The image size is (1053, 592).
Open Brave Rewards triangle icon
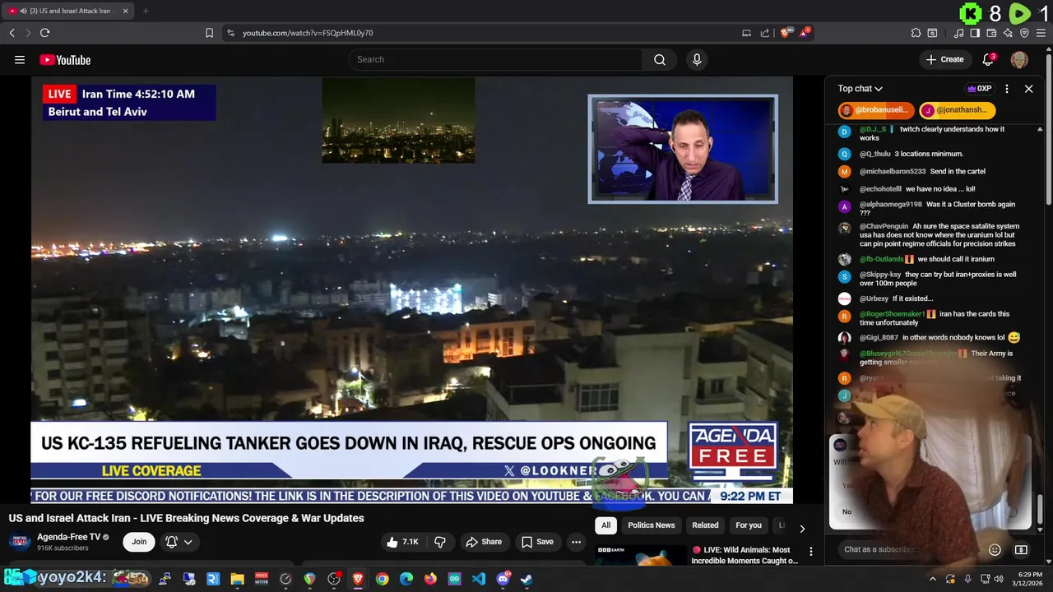click(805, 33)
